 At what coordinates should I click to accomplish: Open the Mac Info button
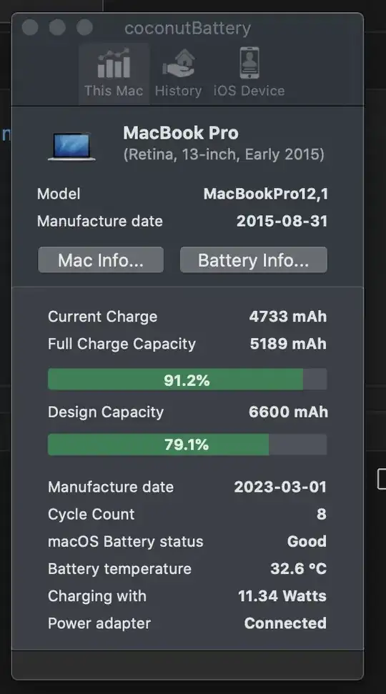coord(101,260)
